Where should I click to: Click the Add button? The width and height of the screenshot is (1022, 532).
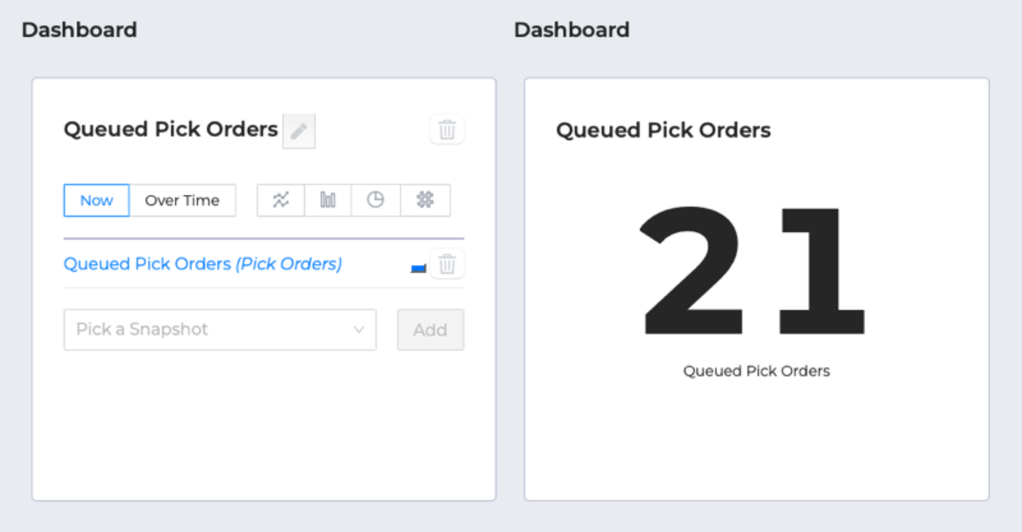coord(431,330)
